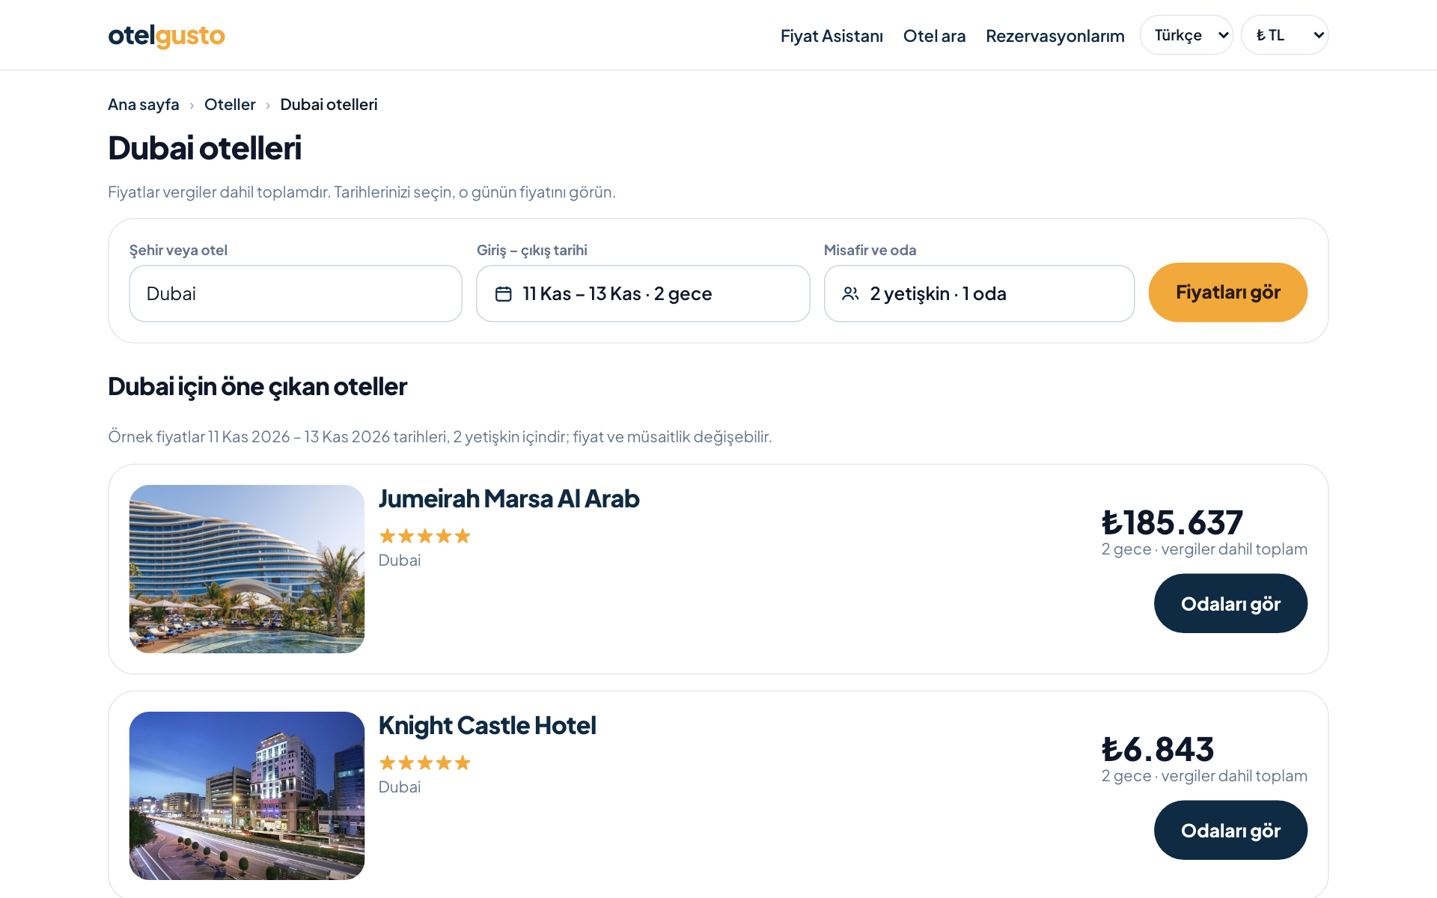Open the TL currency dropdown
This screenshot has width=1437, height=898.
pyautogui.click(x=1284, y=35)
